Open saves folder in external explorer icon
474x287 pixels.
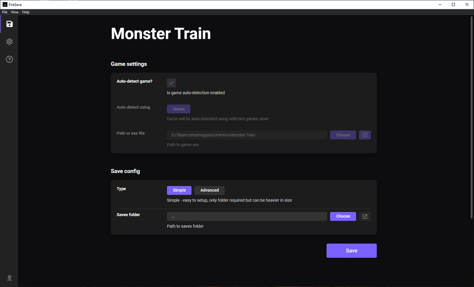[x=365, y=216]
